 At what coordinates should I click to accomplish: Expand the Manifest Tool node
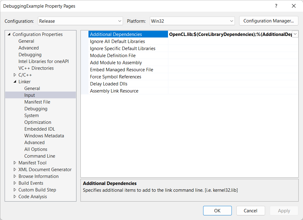(15, 163)
